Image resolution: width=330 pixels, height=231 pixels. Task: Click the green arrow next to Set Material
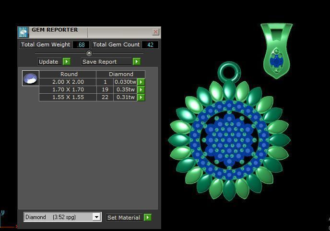[x=148, y=217]
